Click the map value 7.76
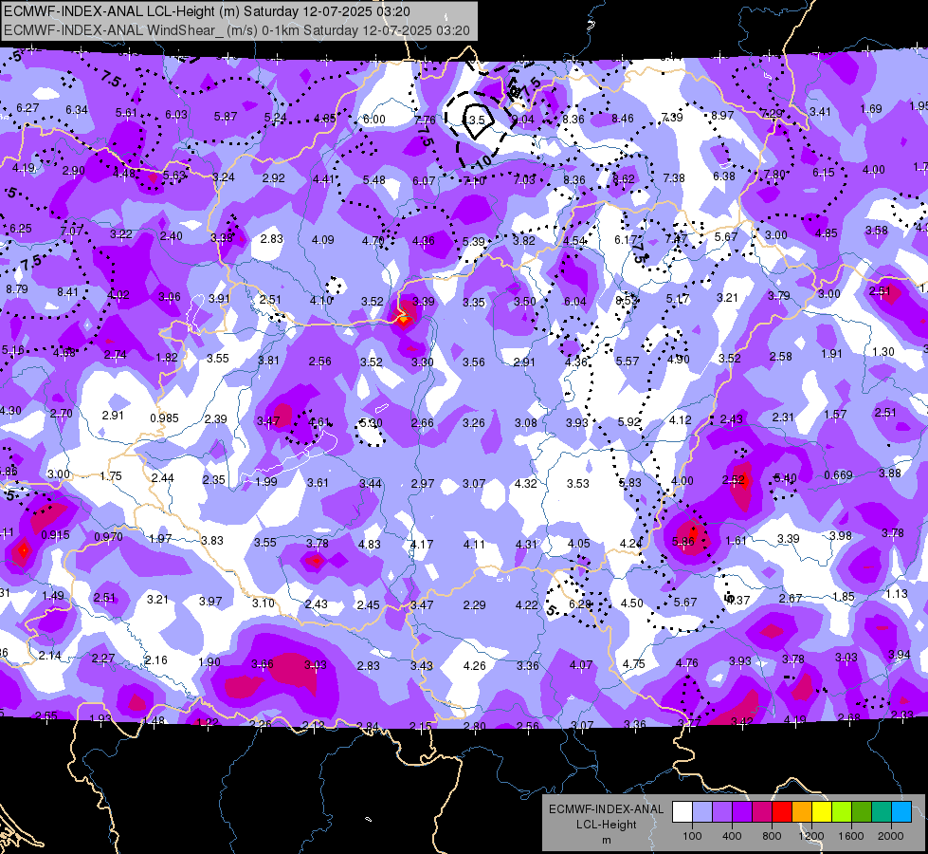The height and width of the screenshot is (854, 928). (x=425, y=120)
